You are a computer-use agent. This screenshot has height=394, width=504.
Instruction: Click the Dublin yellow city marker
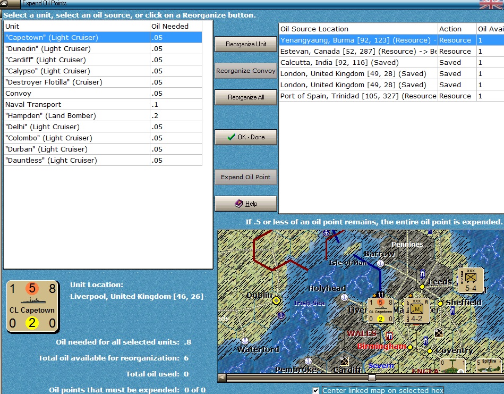276,300
